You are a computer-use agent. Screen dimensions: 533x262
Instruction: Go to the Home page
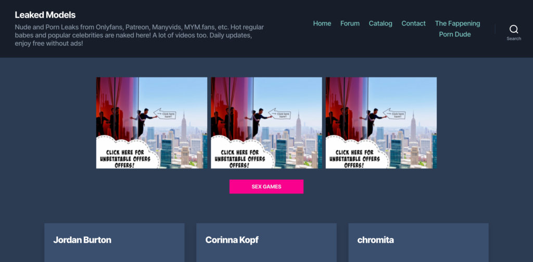click(x=322, y=23)
